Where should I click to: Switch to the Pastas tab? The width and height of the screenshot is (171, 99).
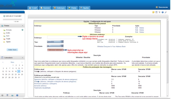pos(73,8)
